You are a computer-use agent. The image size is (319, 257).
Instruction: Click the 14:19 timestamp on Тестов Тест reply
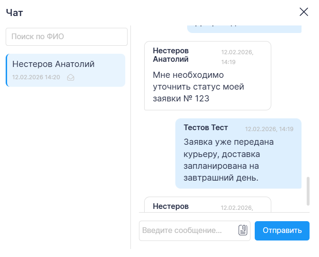coord(269,129)
